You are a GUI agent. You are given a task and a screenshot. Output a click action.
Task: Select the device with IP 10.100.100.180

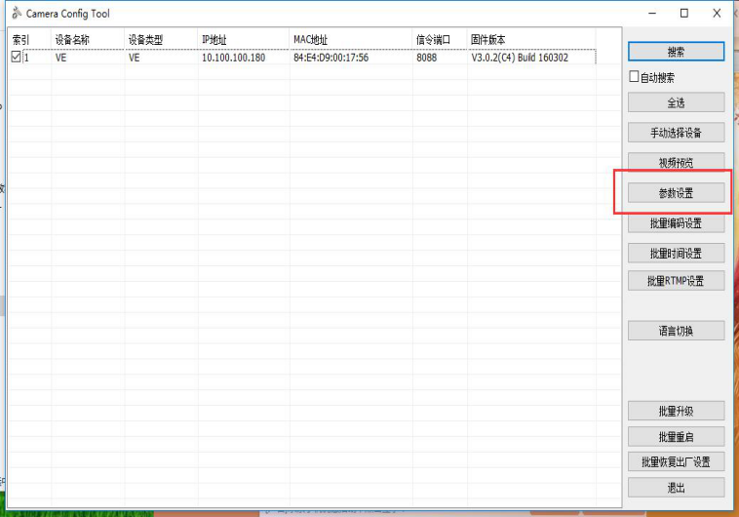point(233,58)
